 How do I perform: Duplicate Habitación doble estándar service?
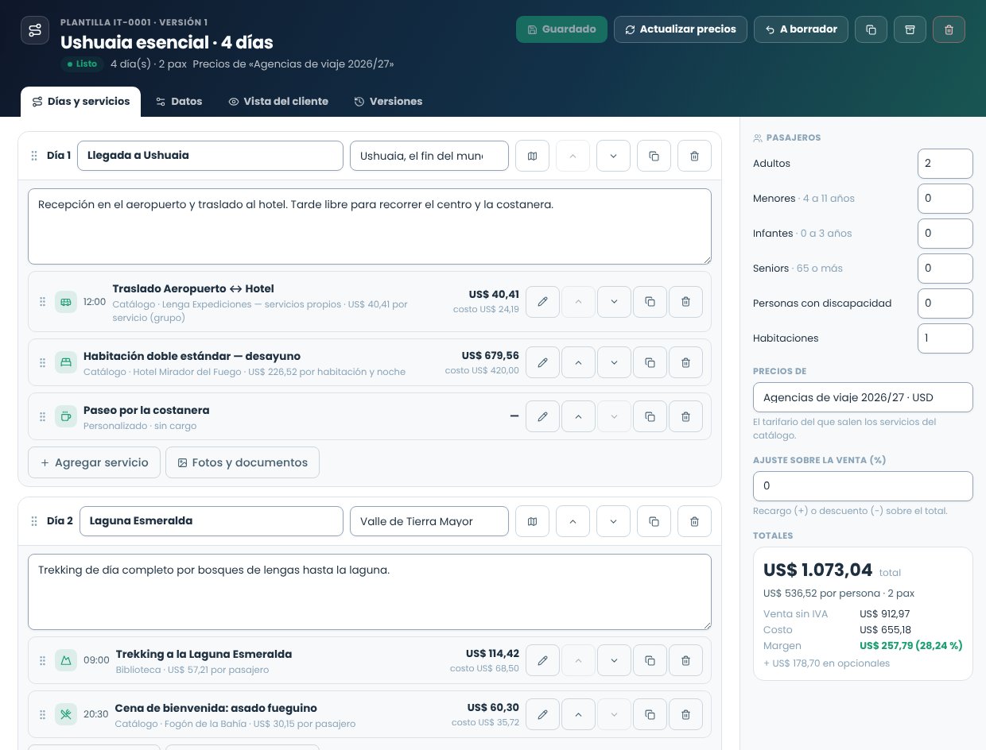[650, 362]
